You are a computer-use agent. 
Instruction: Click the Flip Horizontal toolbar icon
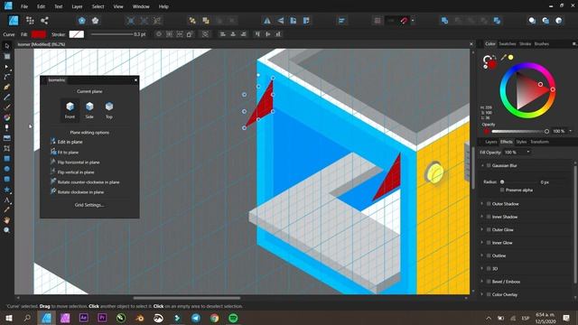267,21
